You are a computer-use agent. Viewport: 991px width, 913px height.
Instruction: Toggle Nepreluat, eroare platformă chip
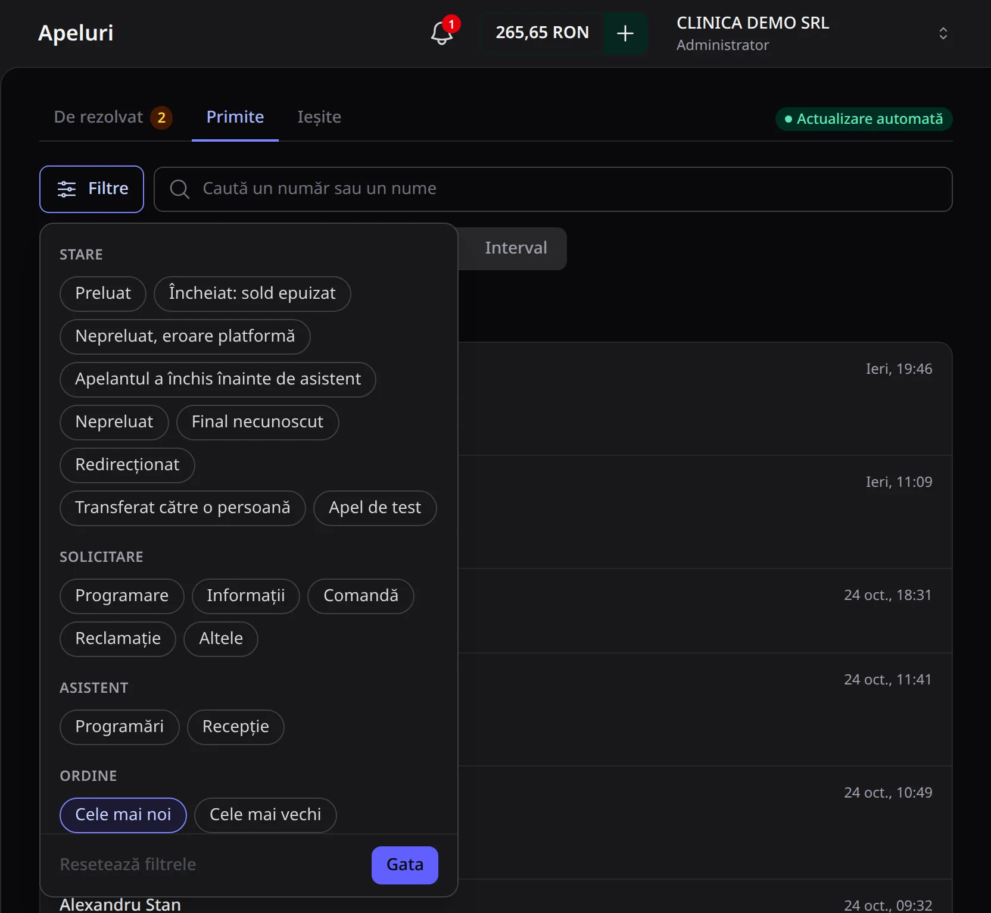coord(185,336)
